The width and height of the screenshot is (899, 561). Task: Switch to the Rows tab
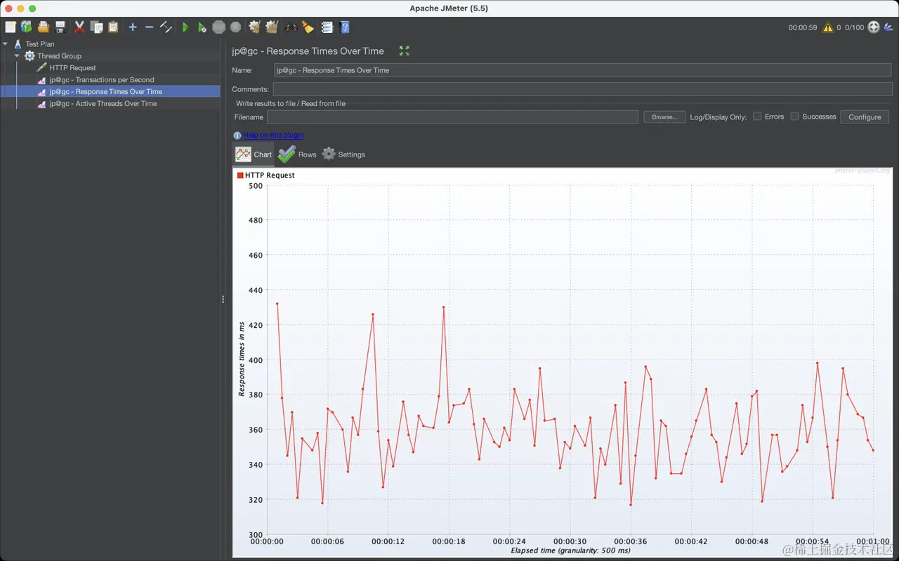[297, 154]
